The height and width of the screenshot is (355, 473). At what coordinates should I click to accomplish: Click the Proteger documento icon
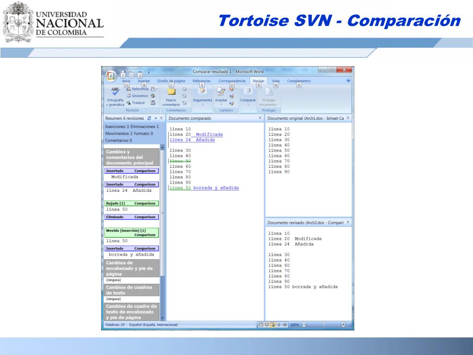point(269,91)
